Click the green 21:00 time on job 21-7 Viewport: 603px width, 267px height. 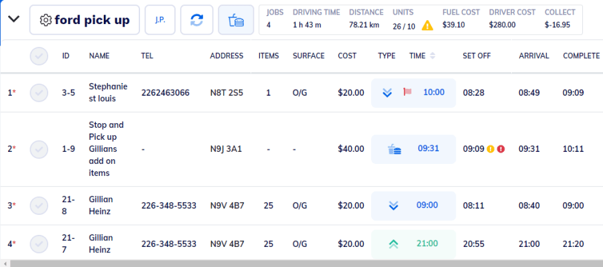[427, 243]
